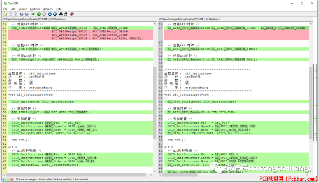
Task: Open the File menu
Action: pos(5,9)
